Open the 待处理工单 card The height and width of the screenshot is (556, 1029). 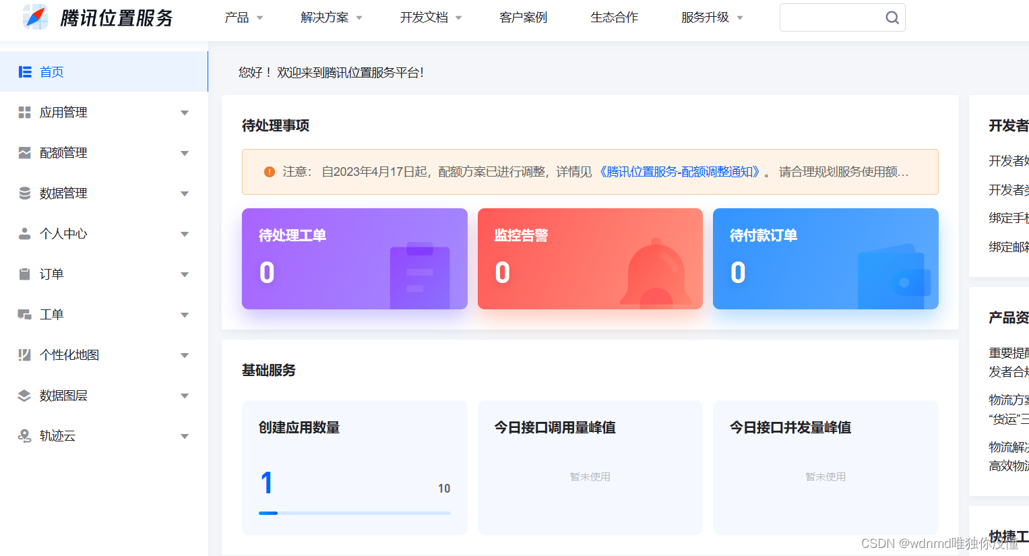pyautogui.click(x=354, y=259)
